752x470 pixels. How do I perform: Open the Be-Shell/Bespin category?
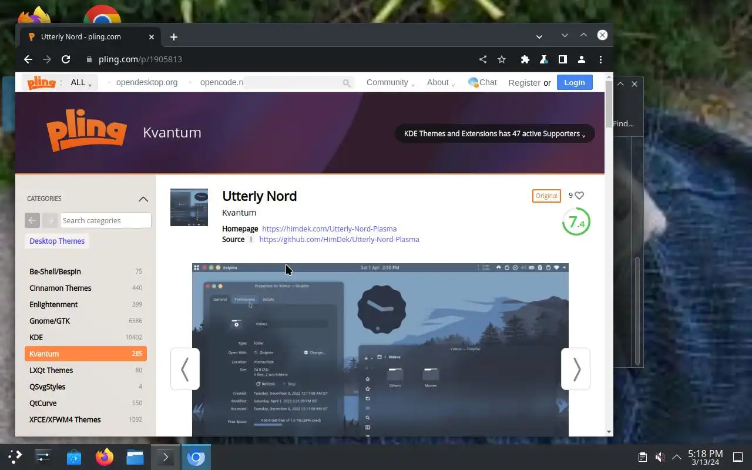[86, 271]
